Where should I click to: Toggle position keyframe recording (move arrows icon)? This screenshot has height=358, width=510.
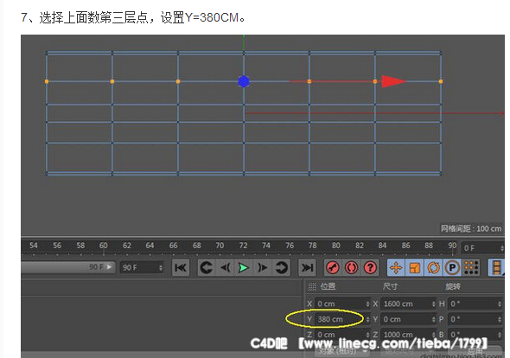pos(396,267)
